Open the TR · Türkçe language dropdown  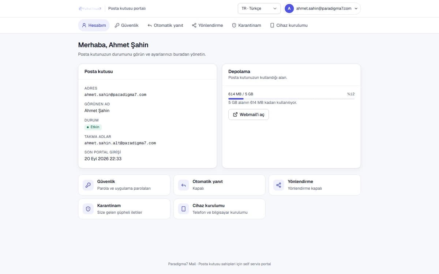pyautogui.click(x=259, y=8)
